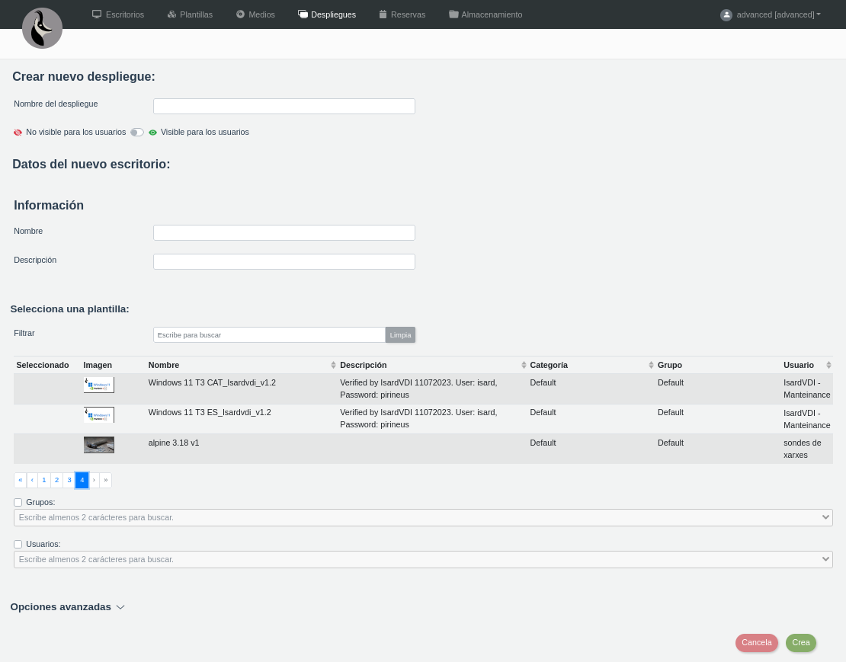Click the red hidden-eye icon
The image size is (846, 662).
pyautogui.click(x=18, y=133)
